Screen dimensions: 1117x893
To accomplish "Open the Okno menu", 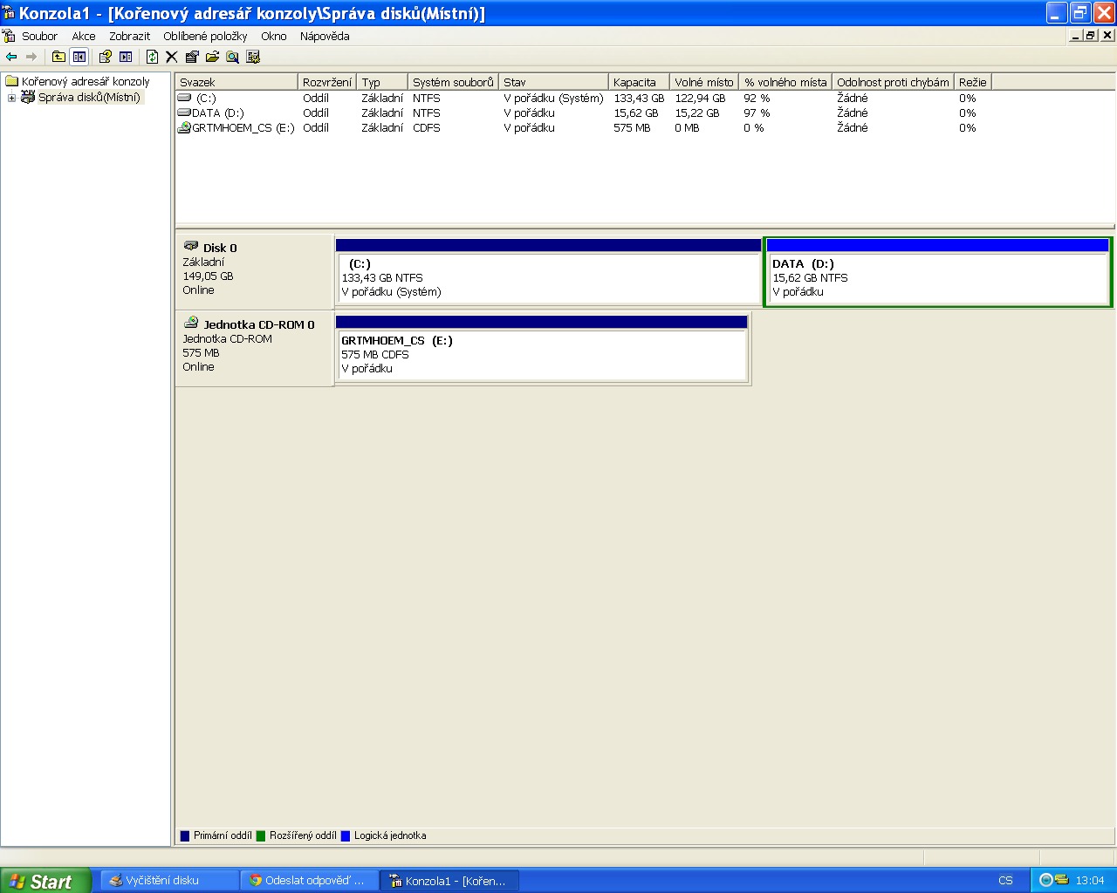I will pos(274,36).
